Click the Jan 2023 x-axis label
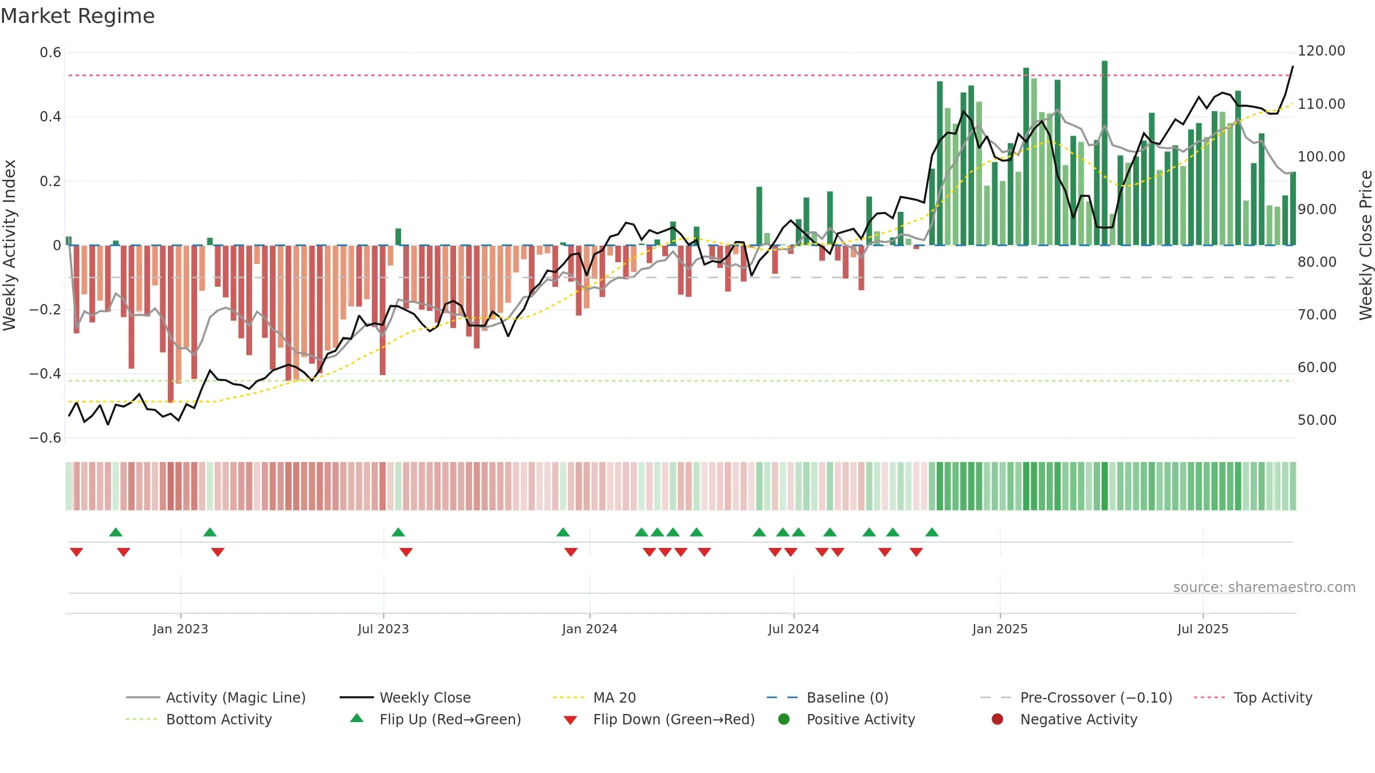The image size is (1375, 773). click(180, 629)
